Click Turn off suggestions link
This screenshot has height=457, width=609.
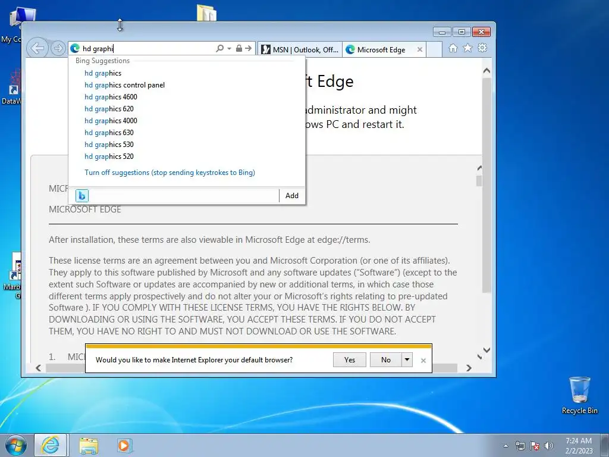tap(169, 173)
